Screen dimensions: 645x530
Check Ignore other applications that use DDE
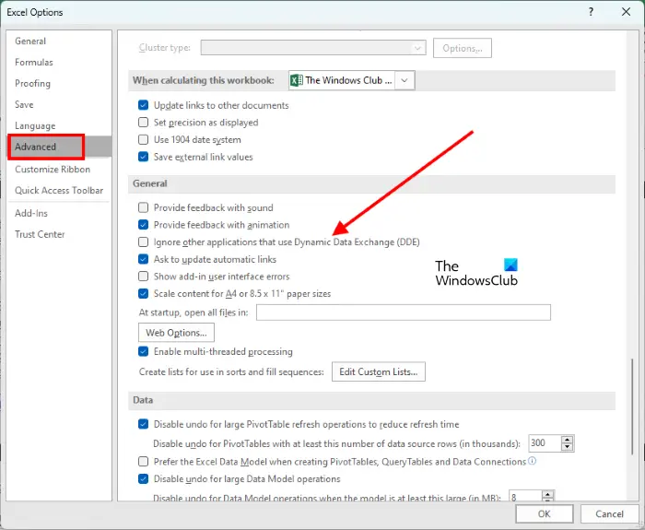(x=143, y=241)
